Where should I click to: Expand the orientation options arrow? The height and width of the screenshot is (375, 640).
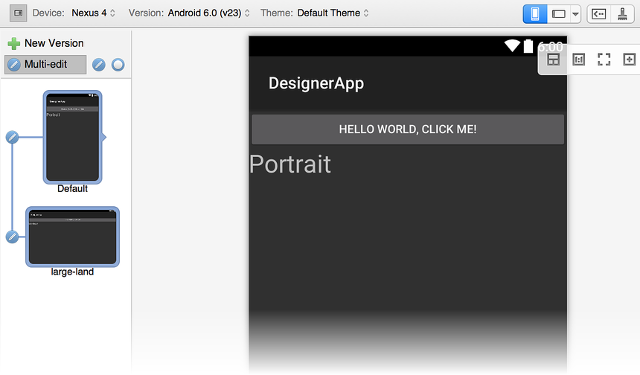(575, 13)
